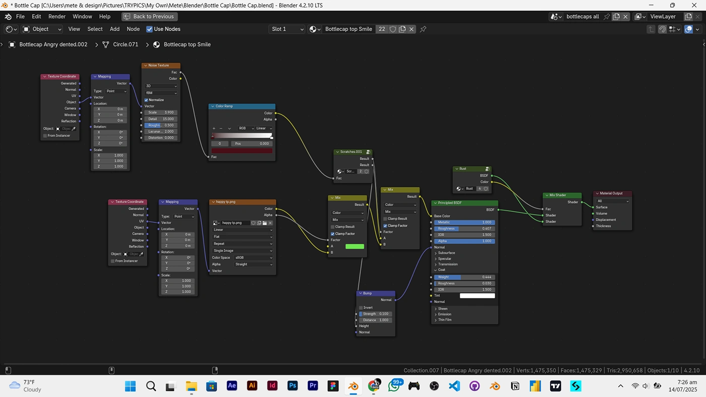Disable Normalize in Noise Texture node
Image resolution: width=706 pixels, height=397 pixels.
pyautogui.click(x=146, y=100)
